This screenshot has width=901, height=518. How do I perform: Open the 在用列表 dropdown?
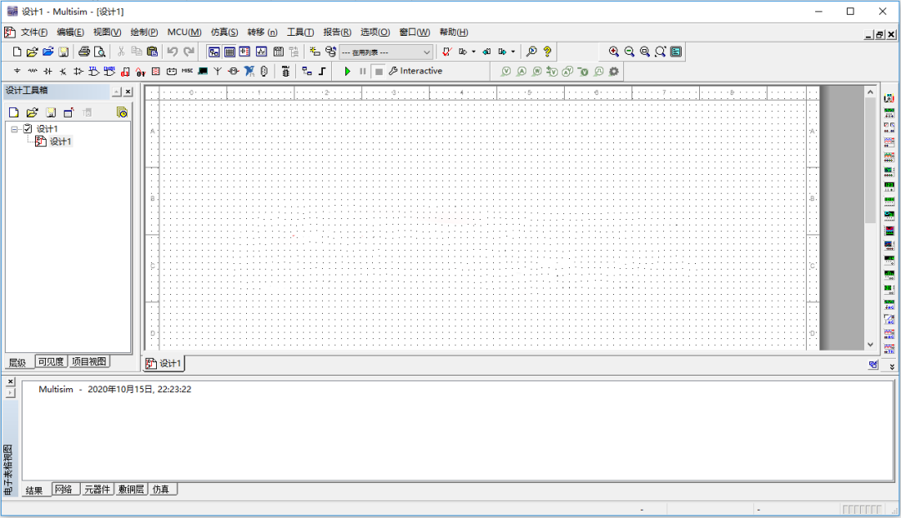tap(385, 52)
